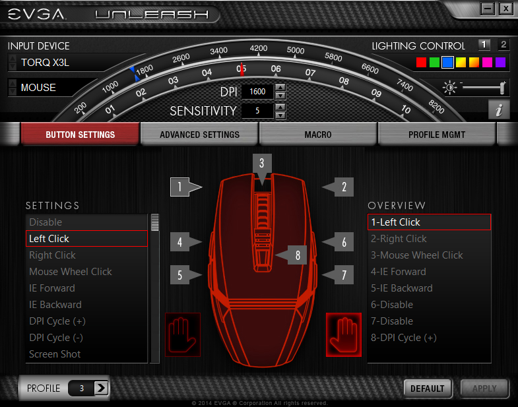518x407 pixels.
Task: Switch to the Macro tab
Action: click(x=318, y=135)
